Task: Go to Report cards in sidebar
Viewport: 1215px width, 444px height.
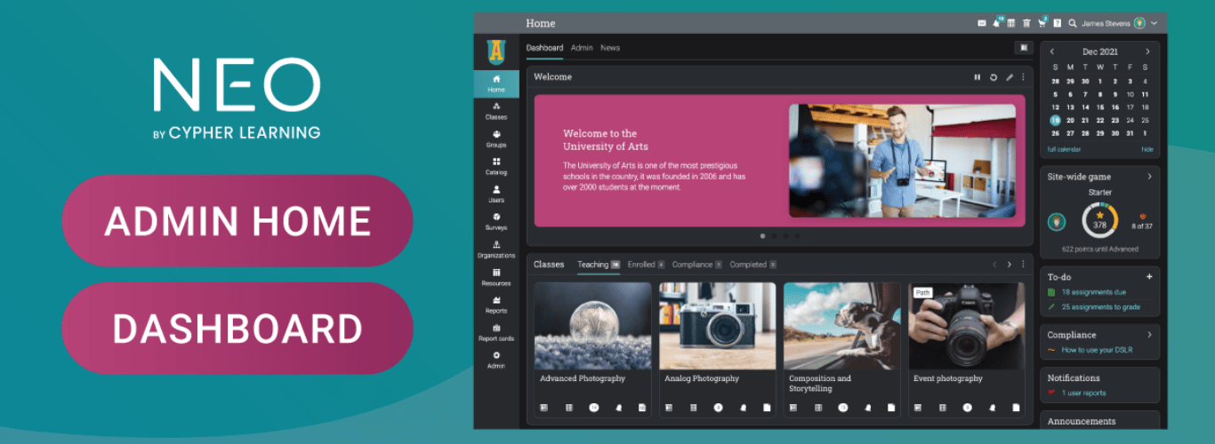Action: [496, 332]
